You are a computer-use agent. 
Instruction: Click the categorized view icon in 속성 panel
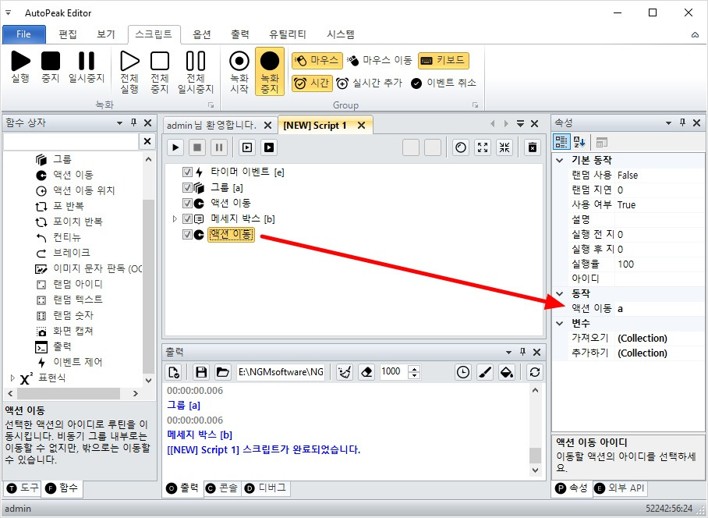click(x=561, y=142)
